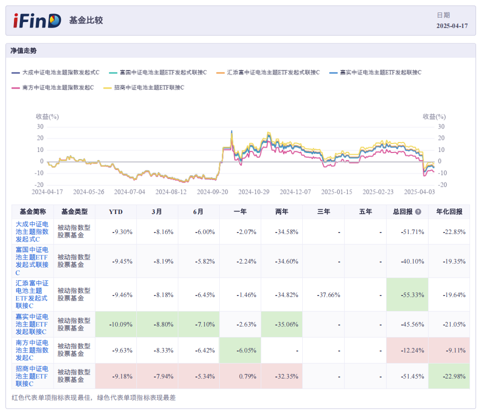Screen dimensions: 483x417
Task: Click the -37.66% three-year cell
Action: [x=324, y=295]
